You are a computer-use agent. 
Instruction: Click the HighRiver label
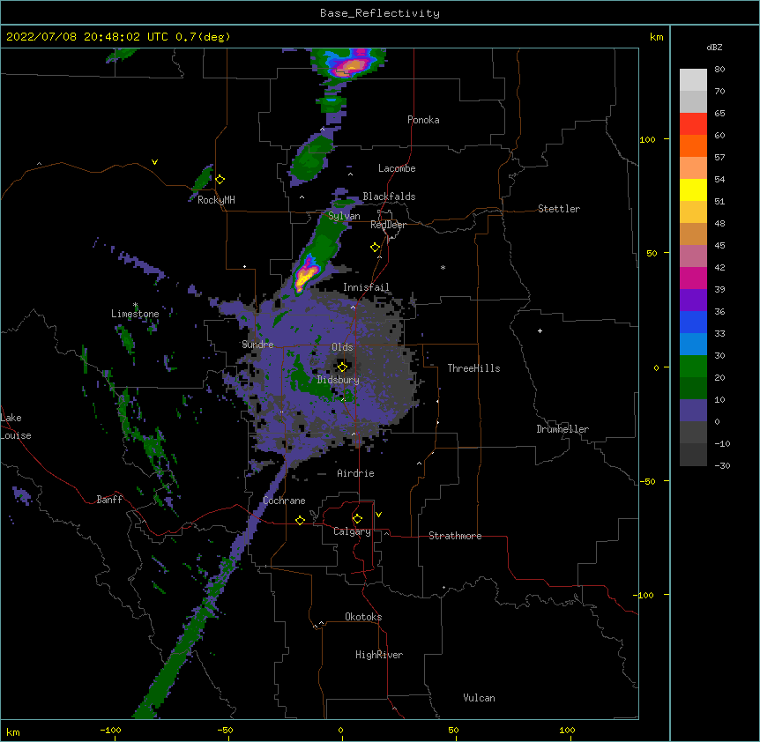point(379,655)
